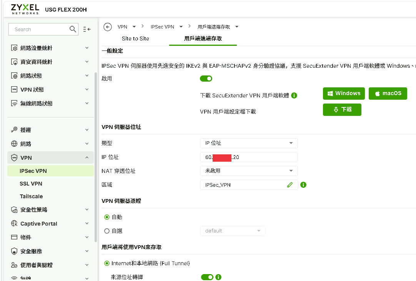Collapse the sidebar menu icon
Screen dimensions: 416x281
(x=87, y=29)
